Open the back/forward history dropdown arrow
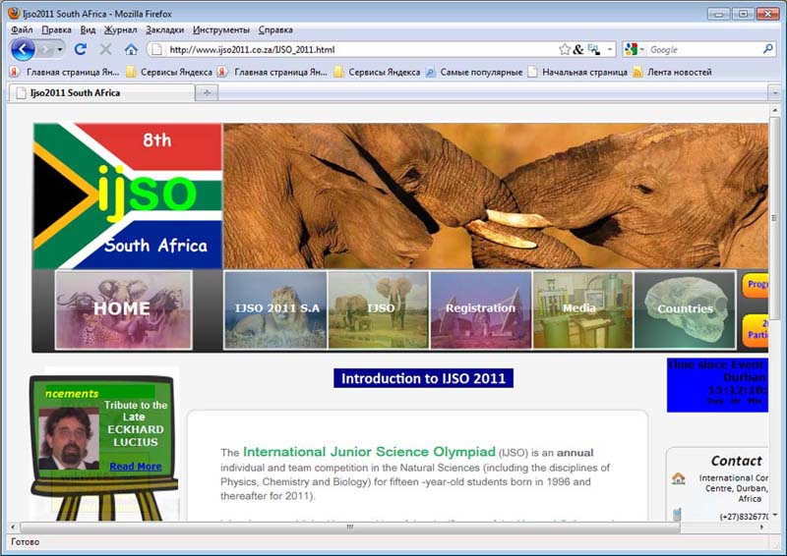 [60, 49]
